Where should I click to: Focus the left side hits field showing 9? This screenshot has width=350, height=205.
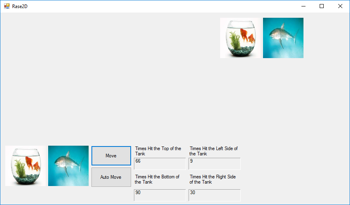(214, 164)
